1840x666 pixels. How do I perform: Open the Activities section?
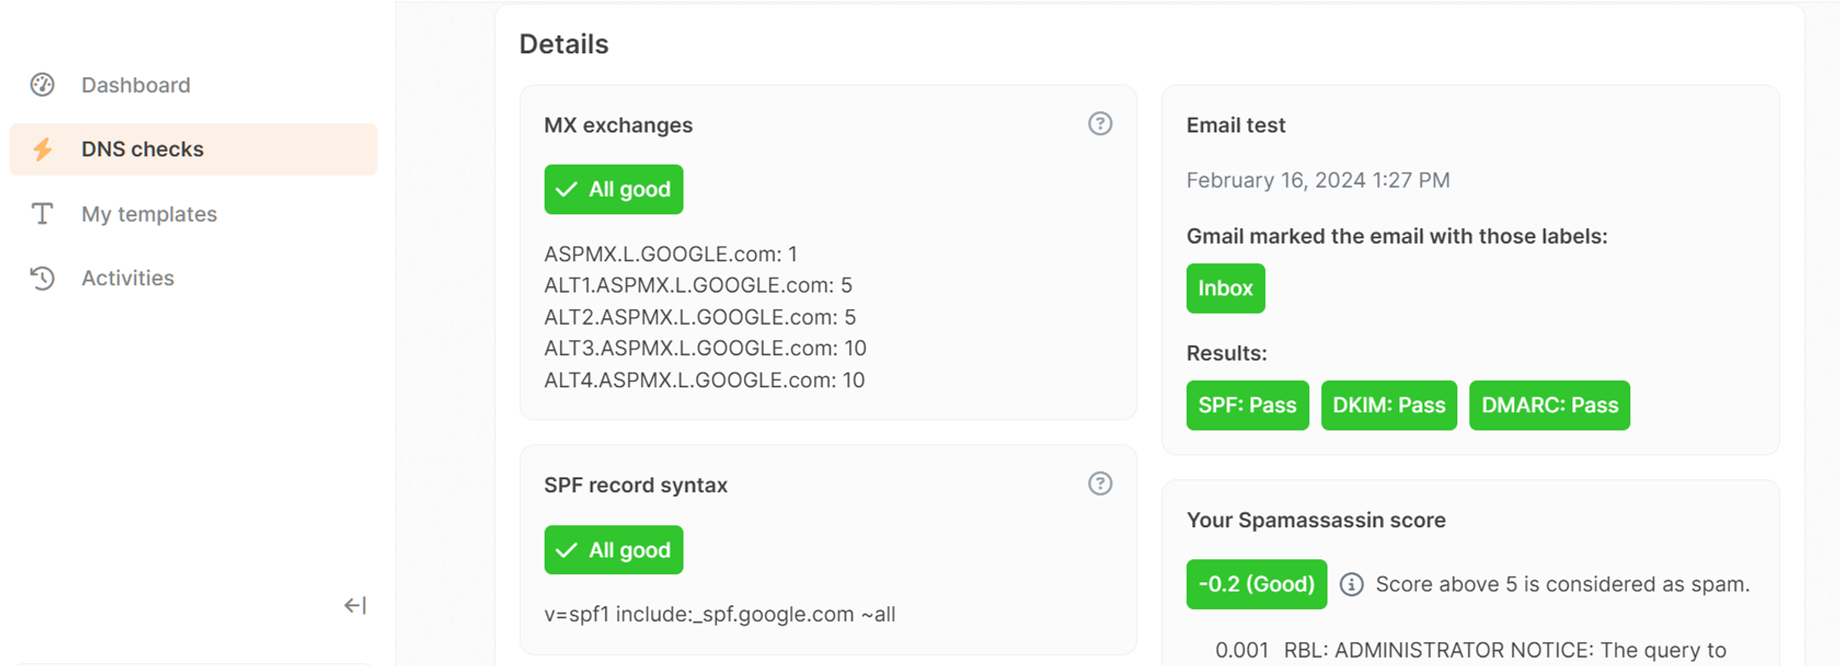(128, 278)
